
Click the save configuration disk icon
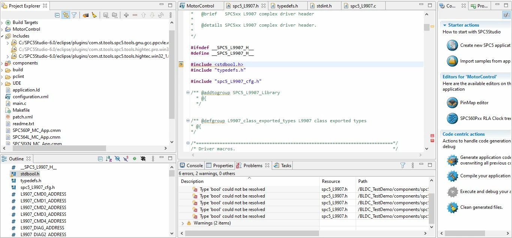(x=106, y=15)
